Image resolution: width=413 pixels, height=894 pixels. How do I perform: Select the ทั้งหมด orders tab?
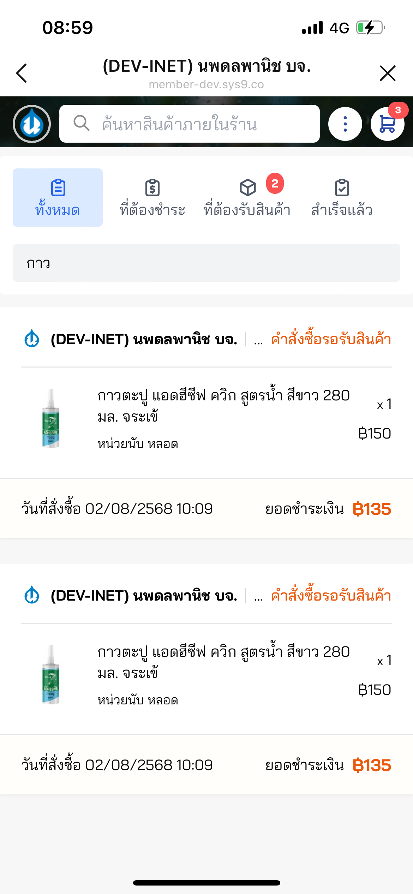click(58, 197)
